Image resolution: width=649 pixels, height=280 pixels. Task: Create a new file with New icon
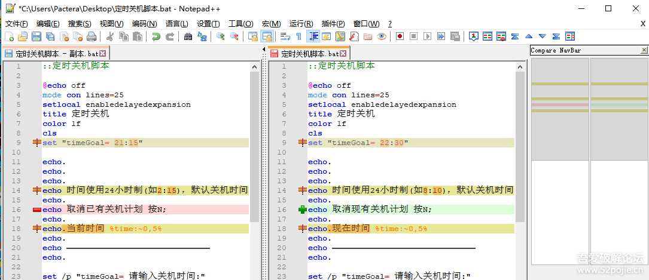pyautogui.click(x=9, y=36)
